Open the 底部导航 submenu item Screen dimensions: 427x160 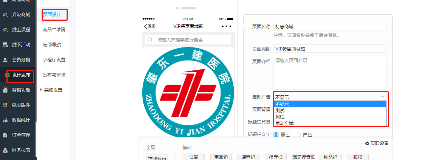click(52, 45)
